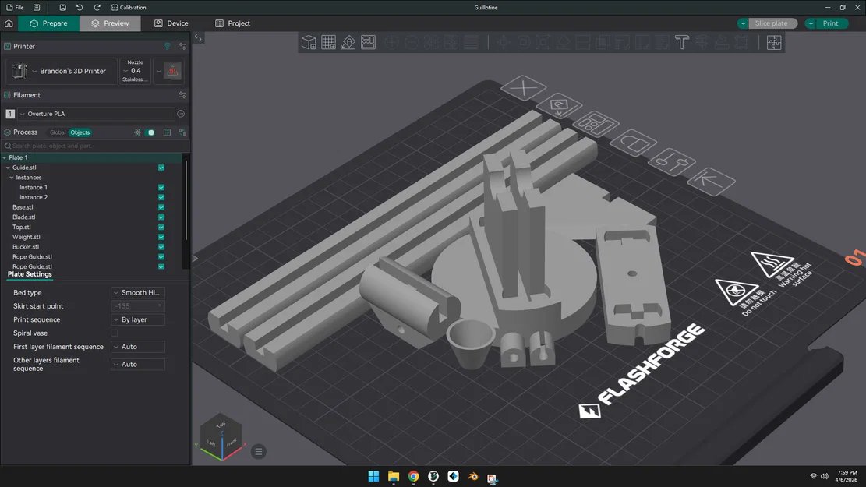The height and width of the screenshot is (487, 866).
Task: Switch to the Preview tab
Action: 110,23
